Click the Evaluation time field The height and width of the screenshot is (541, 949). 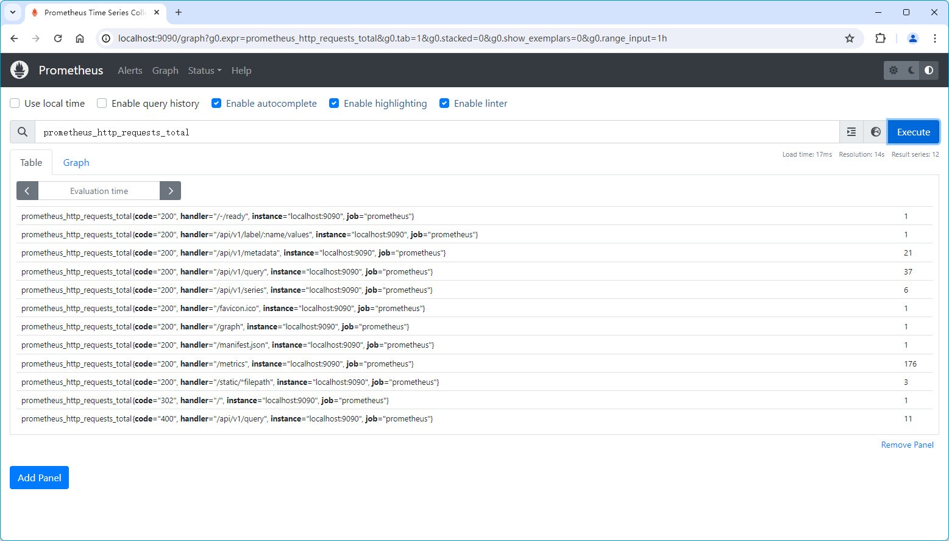99,191
